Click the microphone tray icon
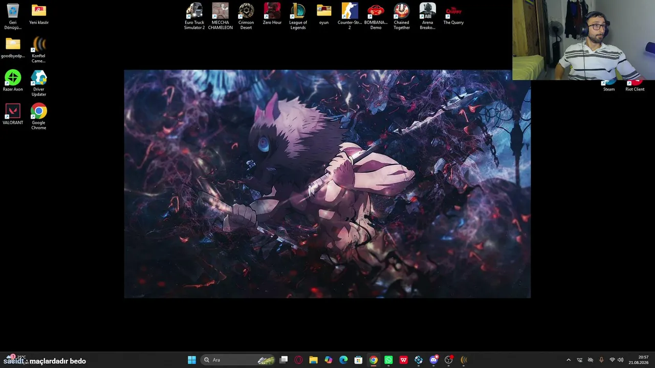Screen dimensions: 655x368 click(601, 360)
